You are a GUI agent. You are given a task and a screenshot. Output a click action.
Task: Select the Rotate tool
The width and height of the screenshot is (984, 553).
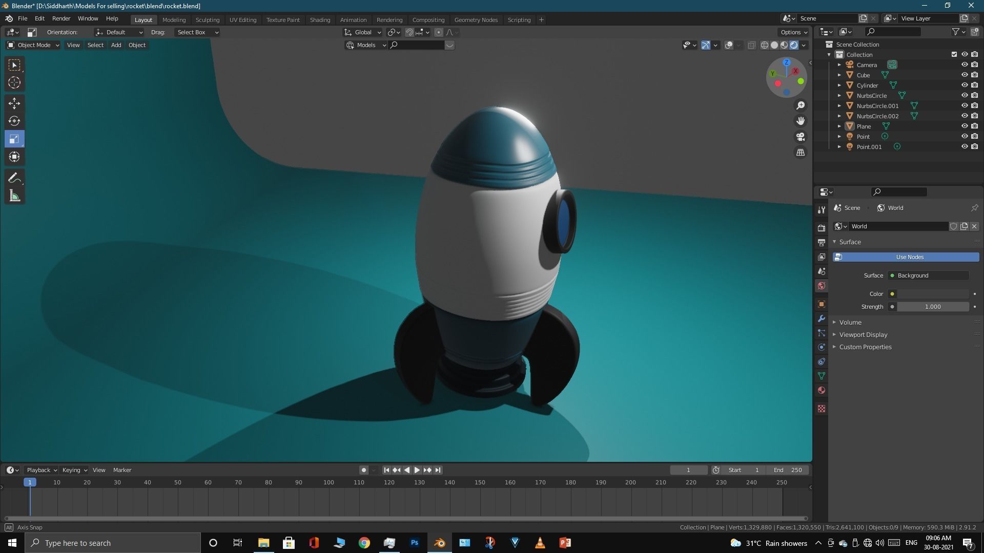coord(14,121)
